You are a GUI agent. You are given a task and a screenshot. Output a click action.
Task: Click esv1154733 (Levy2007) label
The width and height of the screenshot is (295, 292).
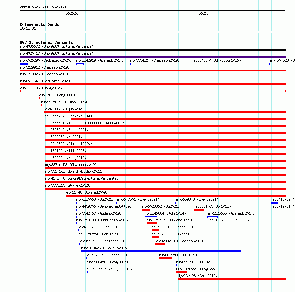pyautogui.click(x=197, y=269)
